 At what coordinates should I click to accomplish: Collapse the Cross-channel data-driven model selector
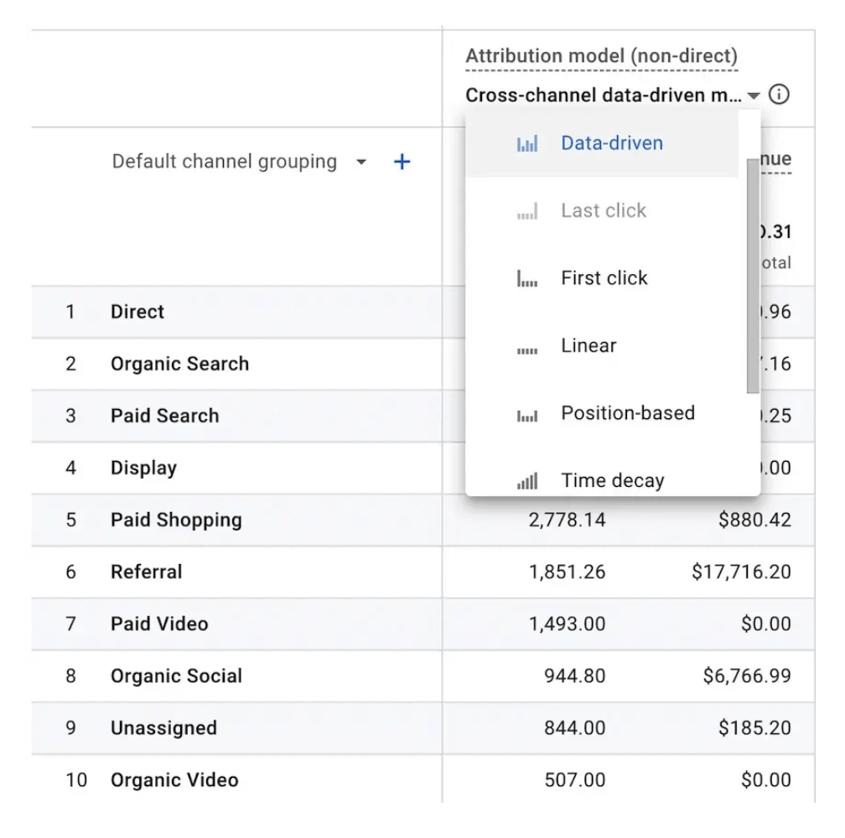pos(754,95)
